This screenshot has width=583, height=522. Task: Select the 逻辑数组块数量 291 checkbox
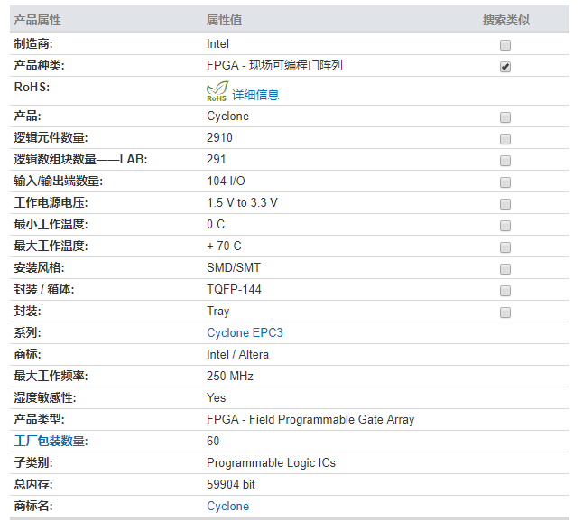pos(505,161)
